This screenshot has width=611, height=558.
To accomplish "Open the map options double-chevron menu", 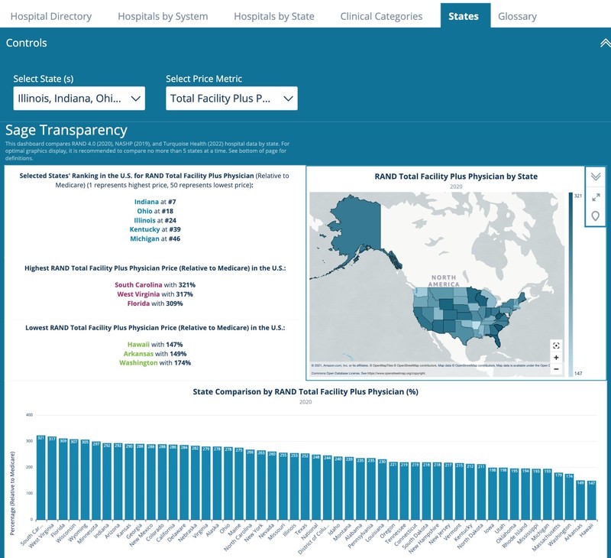I will [x=596, y=177].
